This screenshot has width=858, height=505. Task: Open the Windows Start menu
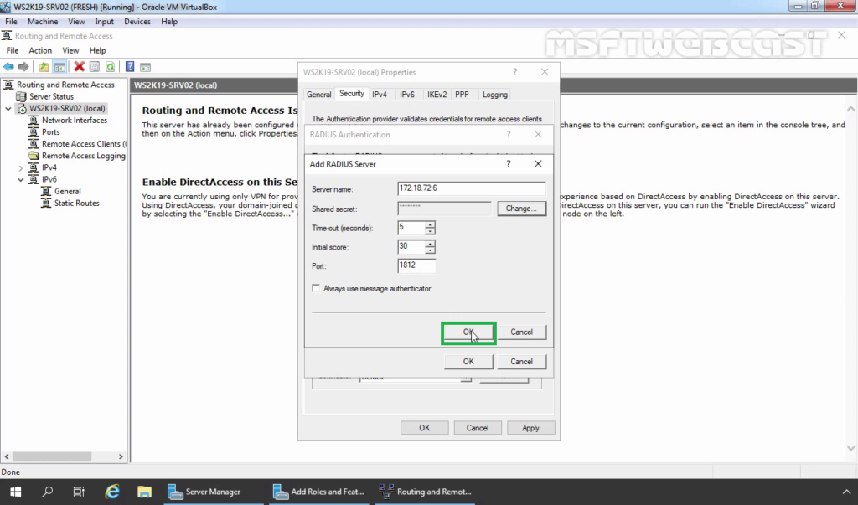point(15,492)
